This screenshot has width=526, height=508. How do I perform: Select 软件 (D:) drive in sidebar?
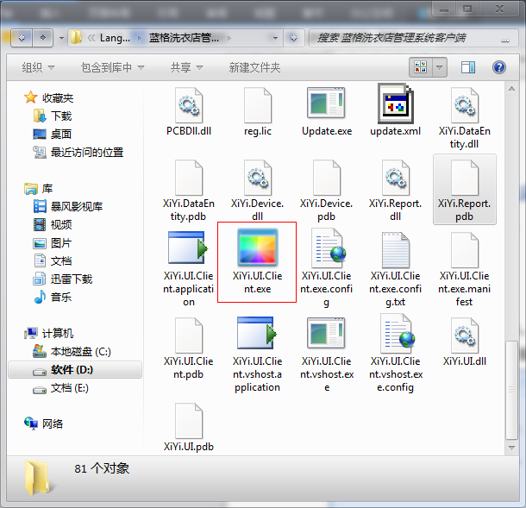point(72,370)
